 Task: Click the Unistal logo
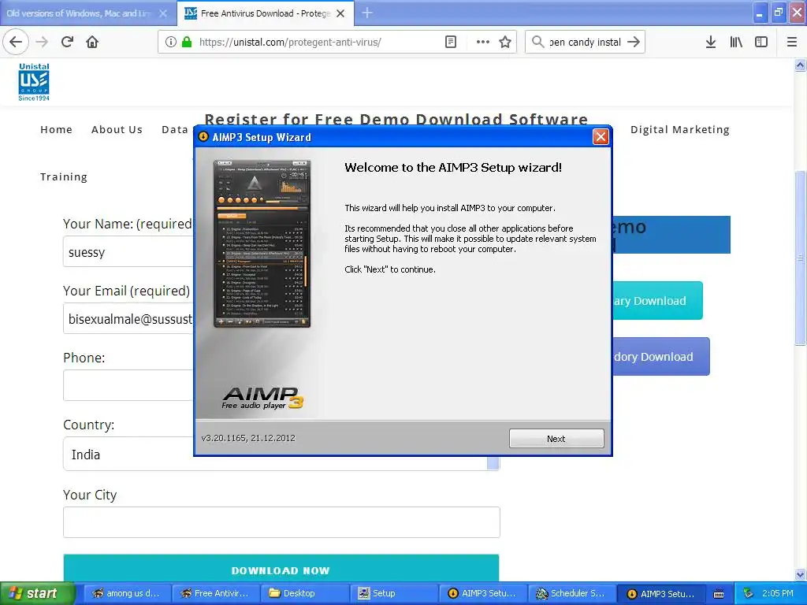pos(33,82)
